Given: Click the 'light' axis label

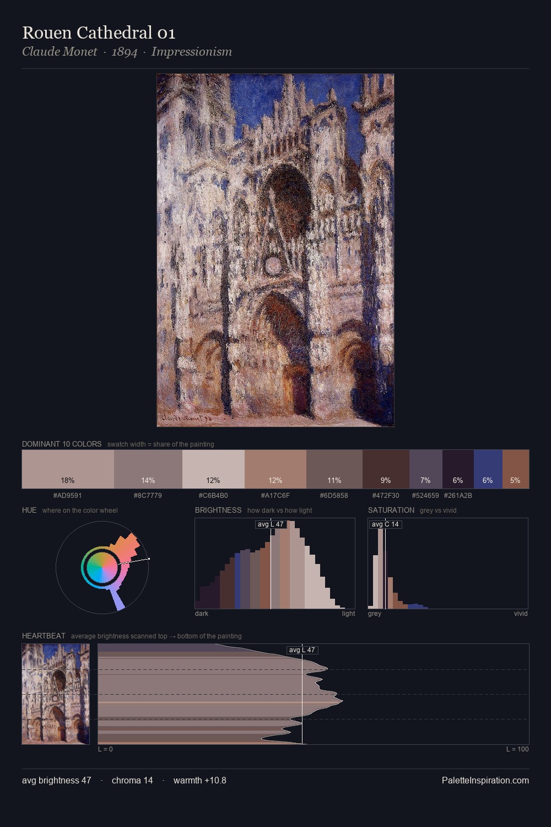Looking at the screenshot, I should click(348, 613).
